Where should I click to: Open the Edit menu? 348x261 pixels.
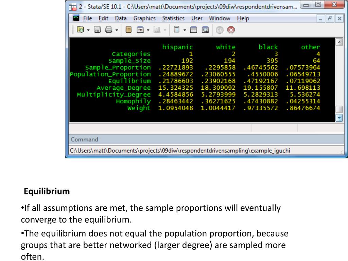coord(103,18)
